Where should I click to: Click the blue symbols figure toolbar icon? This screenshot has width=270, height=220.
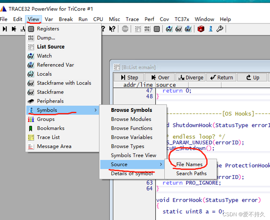[210, 29]
